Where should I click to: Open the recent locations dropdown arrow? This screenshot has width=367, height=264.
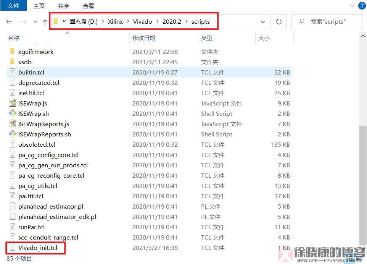pos(35,22)
